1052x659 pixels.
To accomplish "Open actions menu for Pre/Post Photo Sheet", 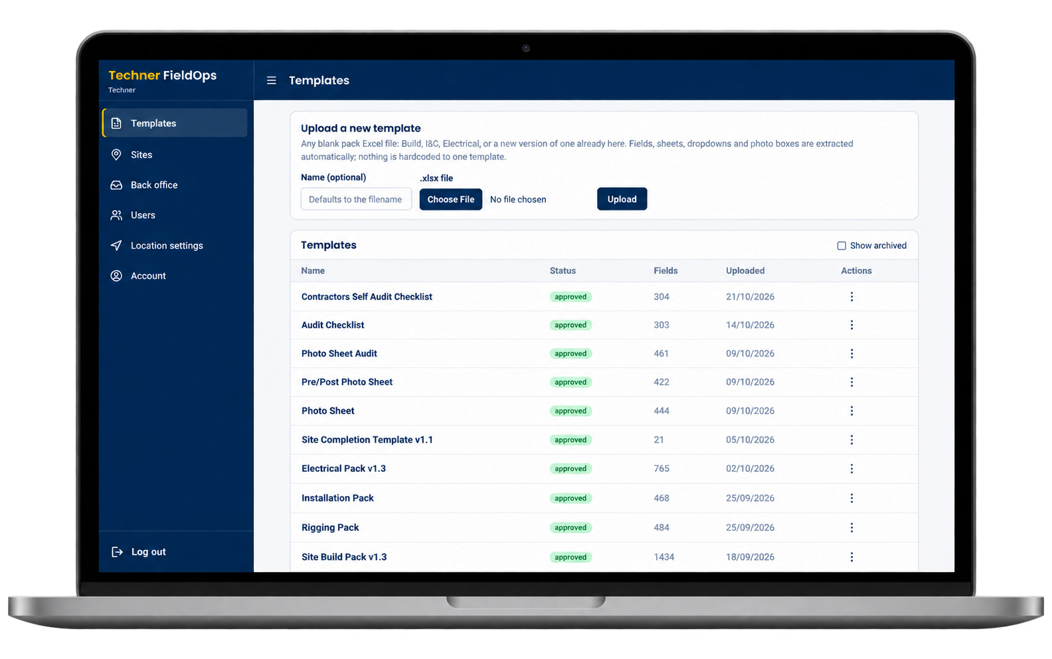I will tap(851, 382).
